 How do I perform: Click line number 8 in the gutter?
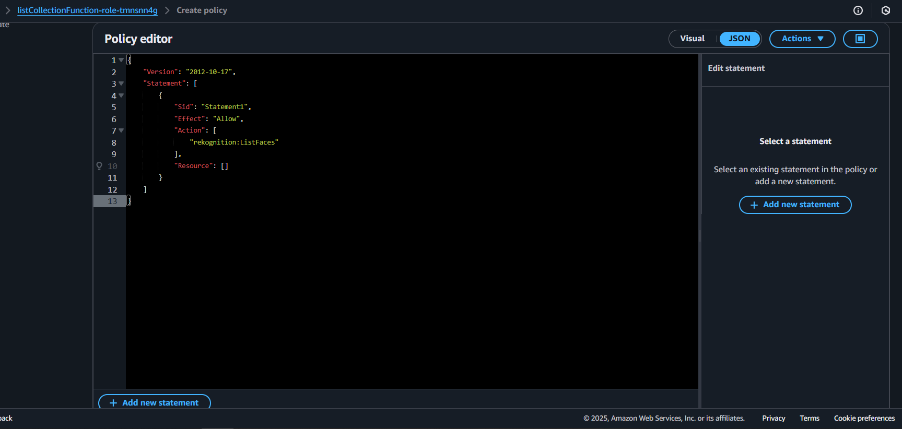pos(114,142)
